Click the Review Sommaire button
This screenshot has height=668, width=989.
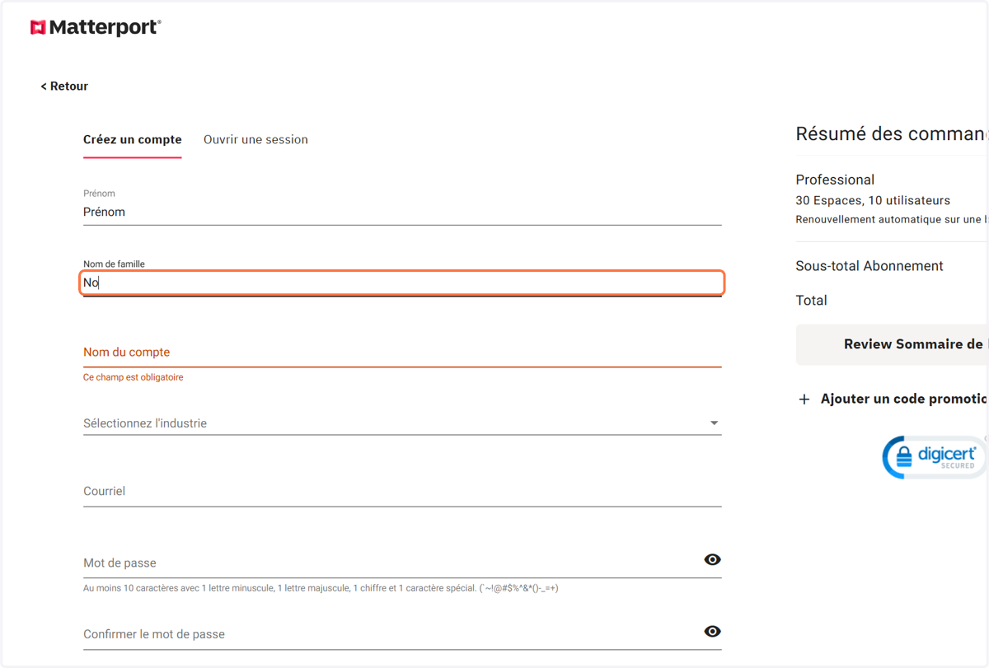(x=893, y=344)
